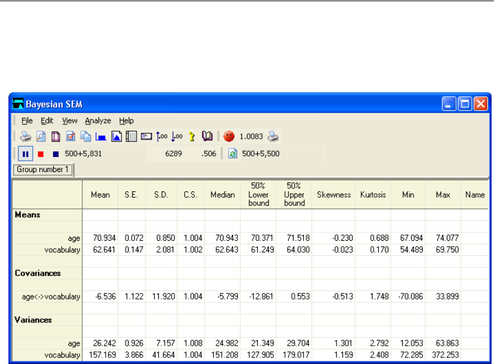Click the additional estimands table icon
This screenshot has height=364, width=494.
(x=130, y=137)
